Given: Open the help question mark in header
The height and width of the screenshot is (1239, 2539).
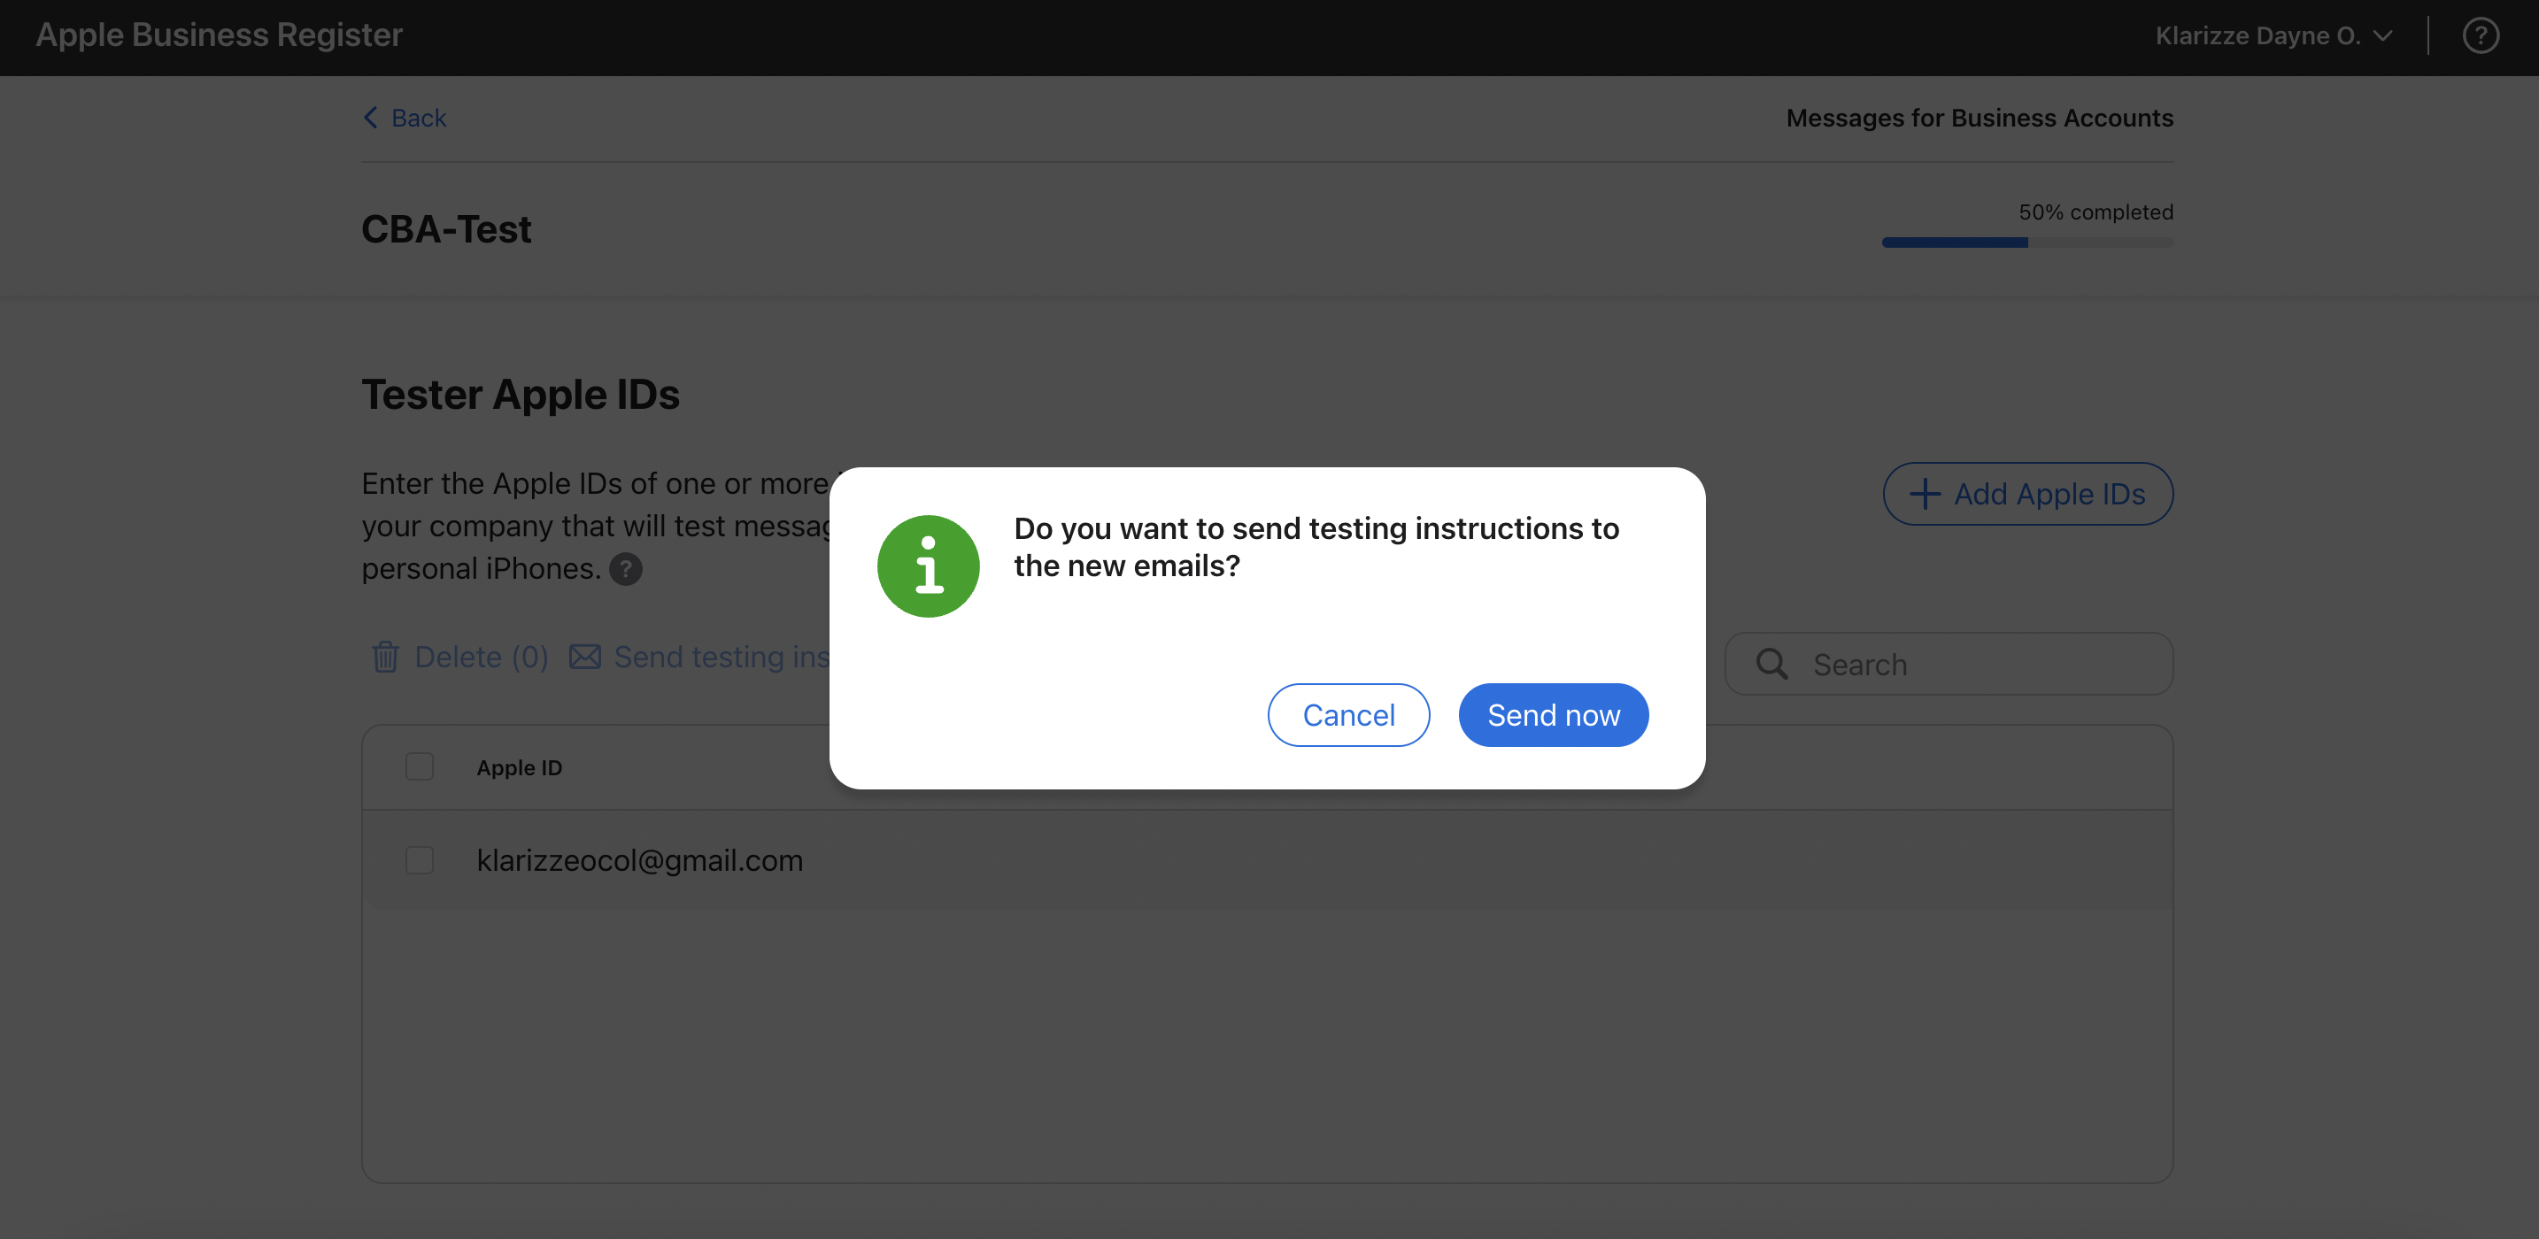Looking at the screenshot, I should pos(2480,35).
